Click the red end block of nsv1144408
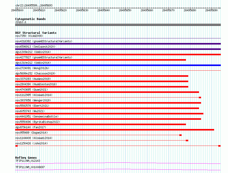The width and height of the screenshot is (228, 173). tap(187, 140)
